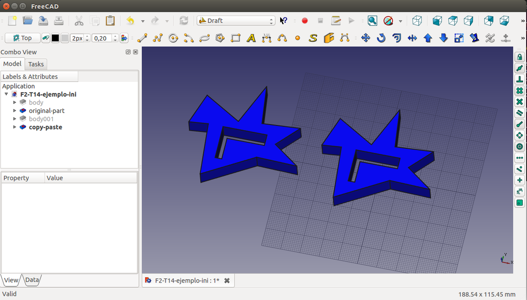Select the Draft Circle tool
The image size is (527, 300).
coord(173,38)
